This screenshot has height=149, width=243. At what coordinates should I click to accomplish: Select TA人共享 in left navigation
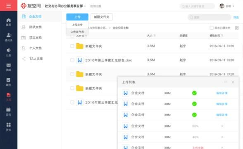click(36, 59)
